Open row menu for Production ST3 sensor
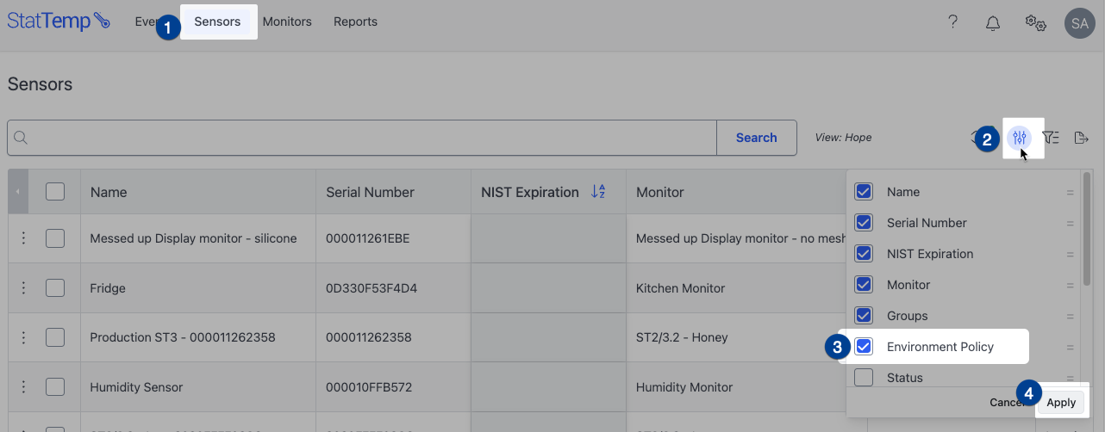 pos(23,337)
